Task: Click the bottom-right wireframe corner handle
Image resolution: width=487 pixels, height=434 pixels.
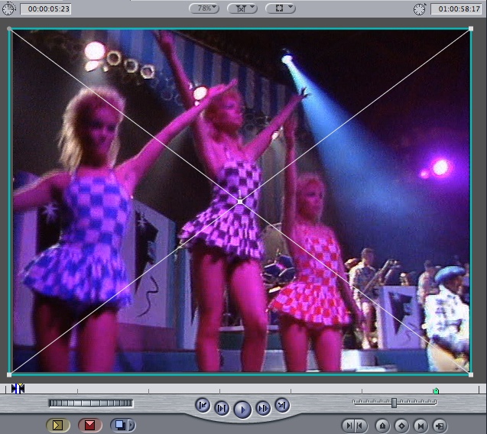Action: point(471,374)
